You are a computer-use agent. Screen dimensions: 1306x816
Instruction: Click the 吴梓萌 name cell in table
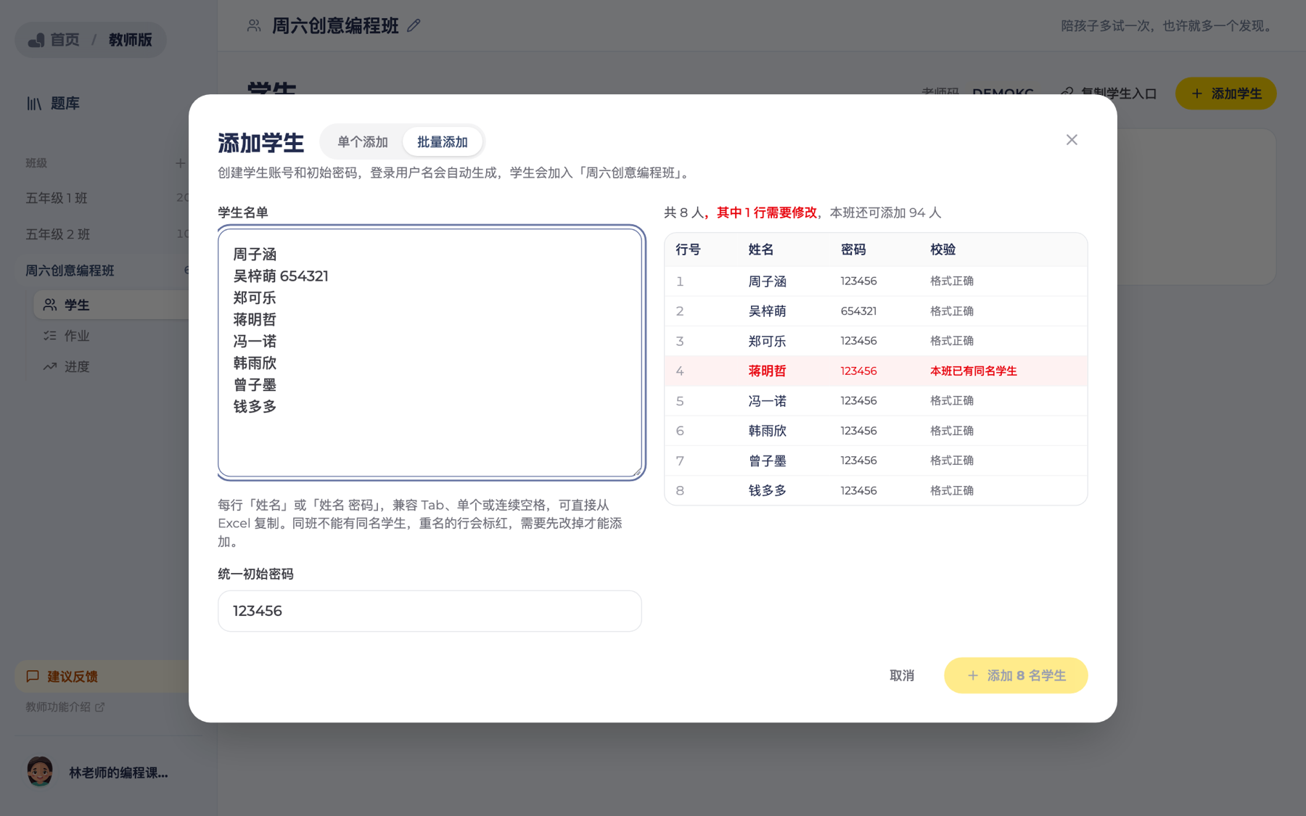(767, 311)
